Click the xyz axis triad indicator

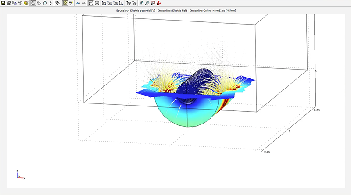[x=19, y=175]
